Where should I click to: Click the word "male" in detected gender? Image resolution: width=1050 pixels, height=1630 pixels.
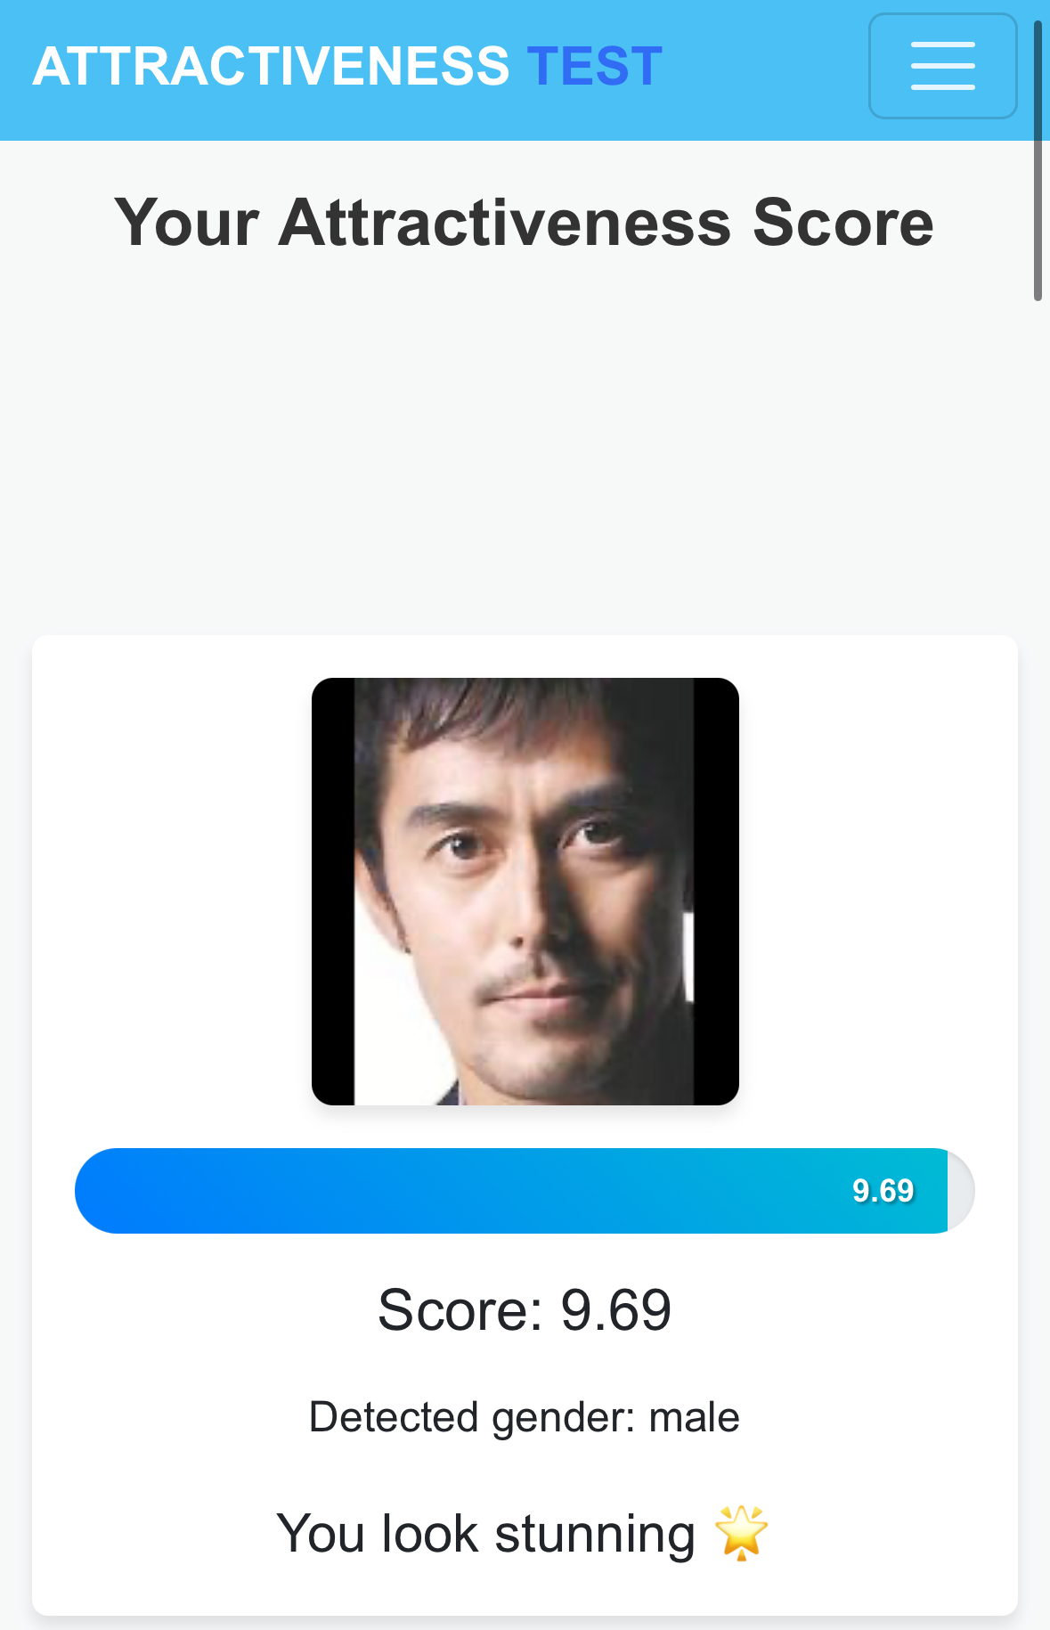pyautogui.click(x=694, y=1416)
